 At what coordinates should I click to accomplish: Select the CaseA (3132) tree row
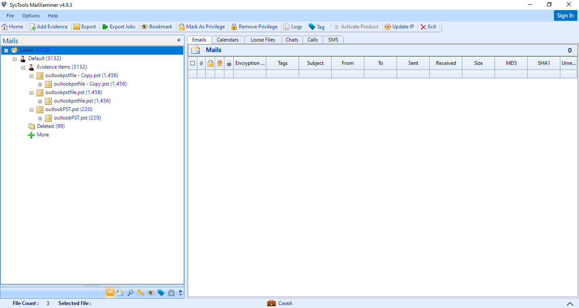(92, 50)
